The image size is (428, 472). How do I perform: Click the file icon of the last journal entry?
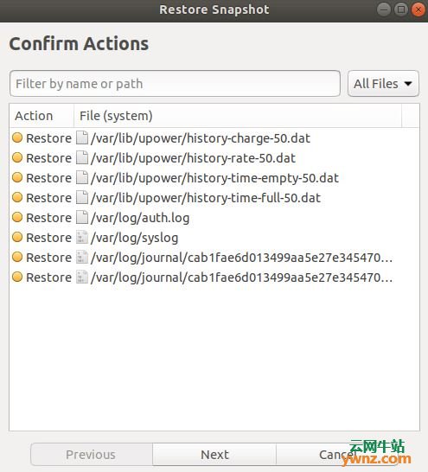click(x=82, y=277)
